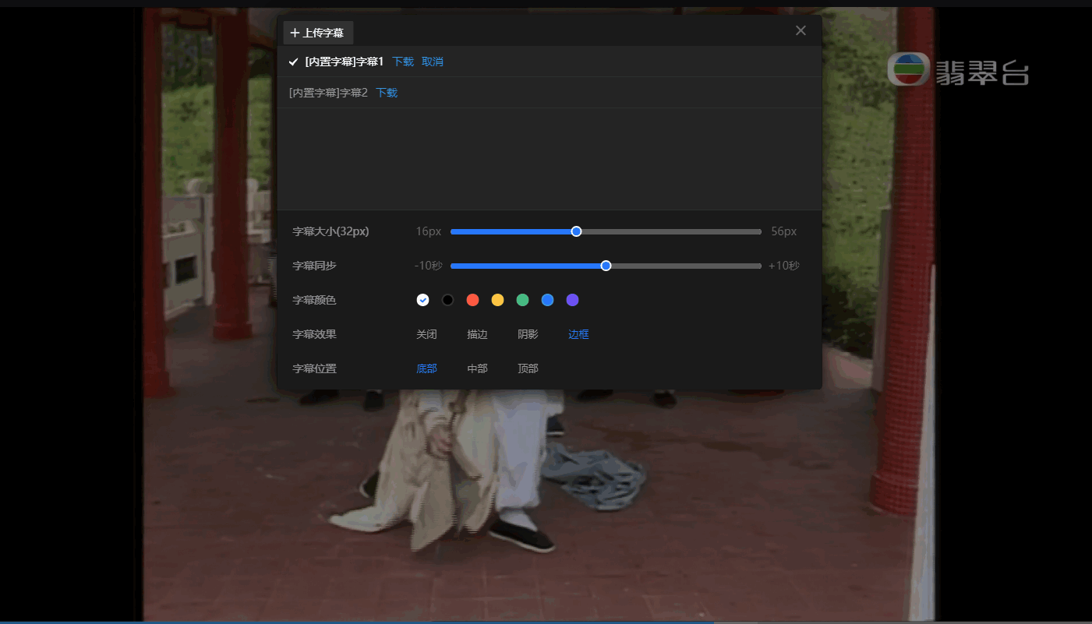Enable the 描边 outline subtitle effect
The image size is (1092, 624).
click(x=477, y=333)
